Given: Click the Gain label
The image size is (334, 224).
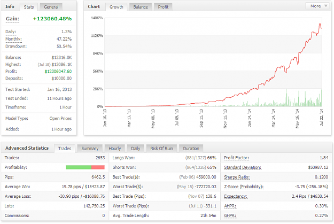Looking at the screenshot, I should point(12,19).
